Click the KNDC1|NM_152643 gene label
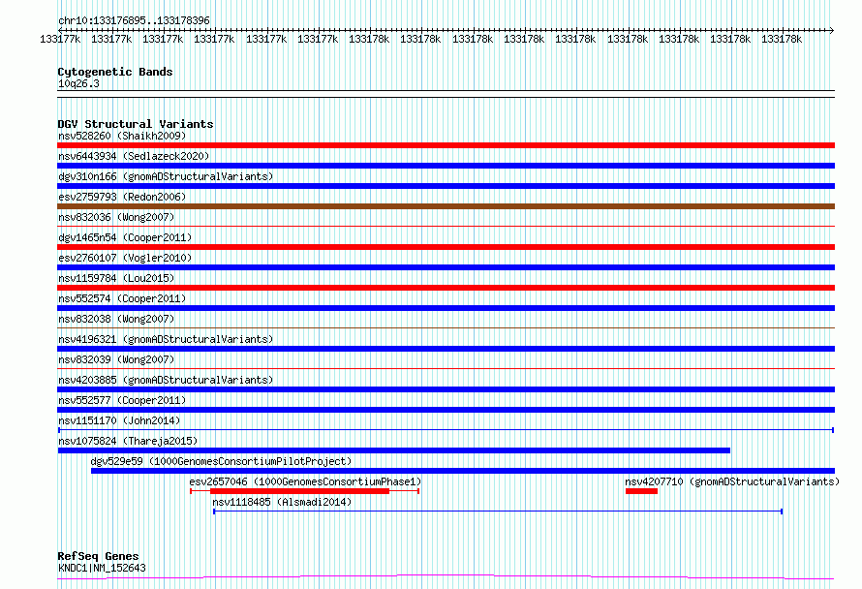Image resolution: width=862 pixels, height=589 pixels. (102, 568)
